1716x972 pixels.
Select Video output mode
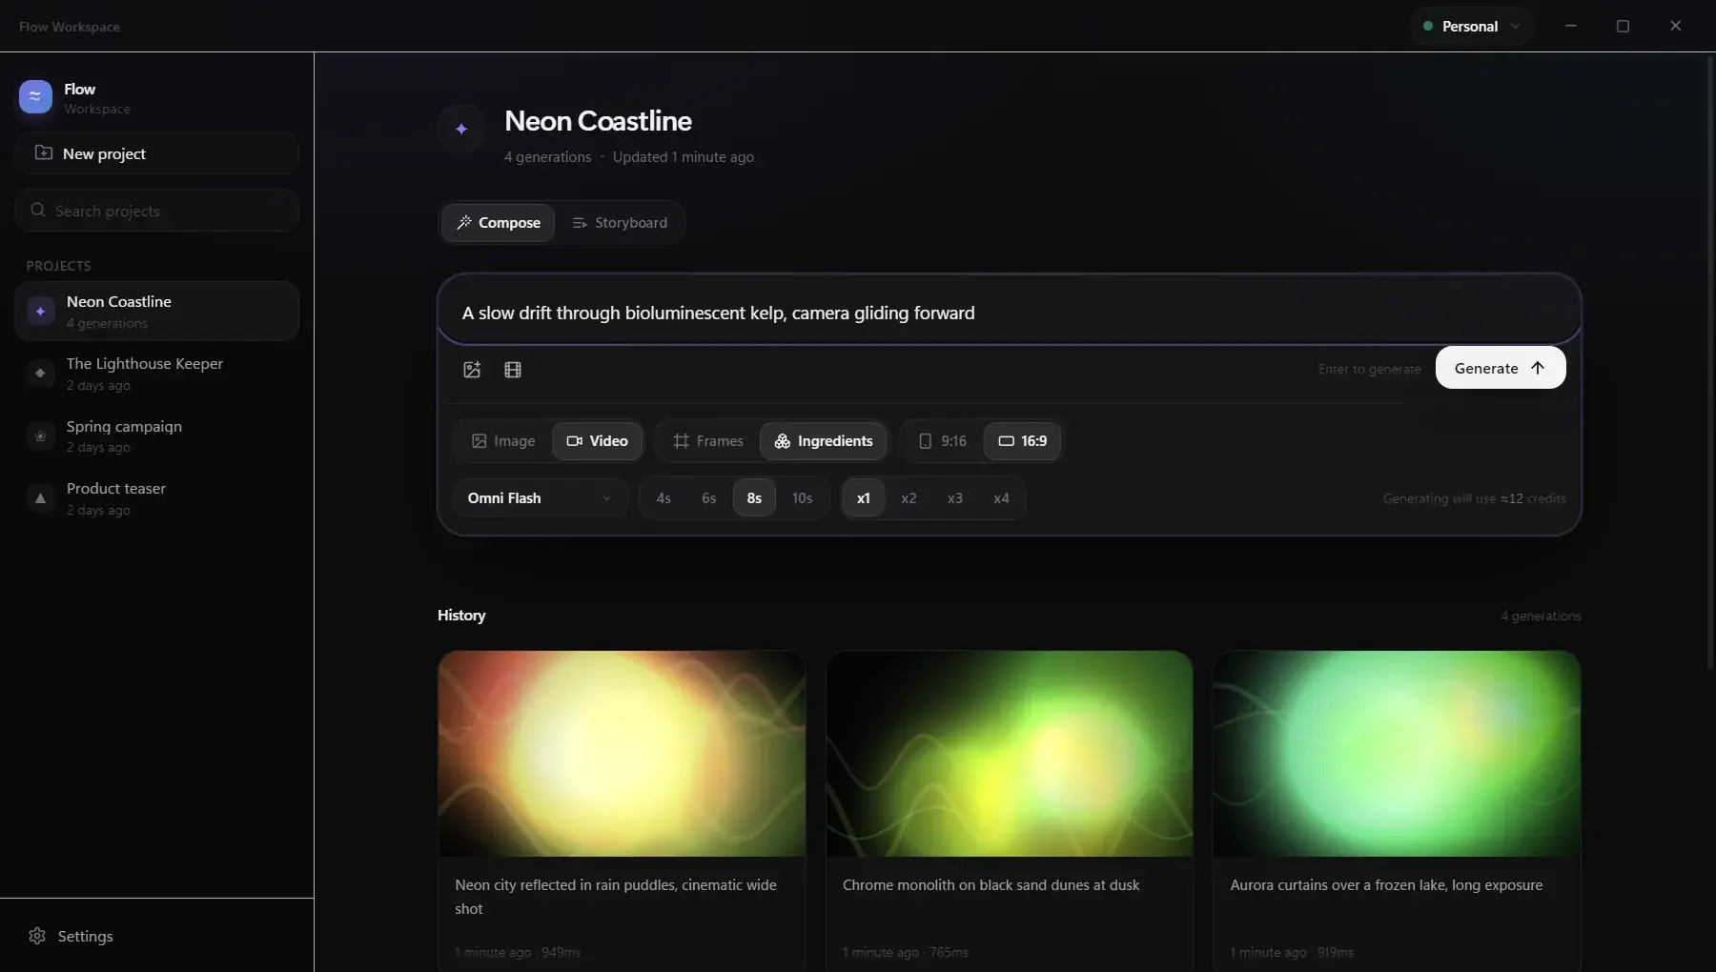click(x=597, y=441)
